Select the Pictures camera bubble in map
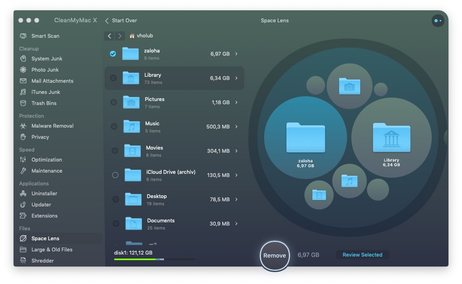Image resolution: width=462 pixels, height=284 pixels. [x=349, y=86]
